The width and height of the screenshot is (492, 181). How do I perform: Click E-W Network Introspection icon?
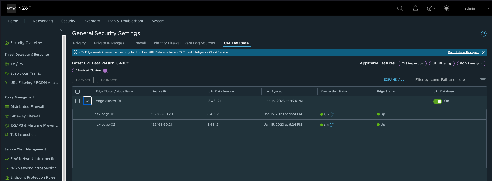[7, 159]
